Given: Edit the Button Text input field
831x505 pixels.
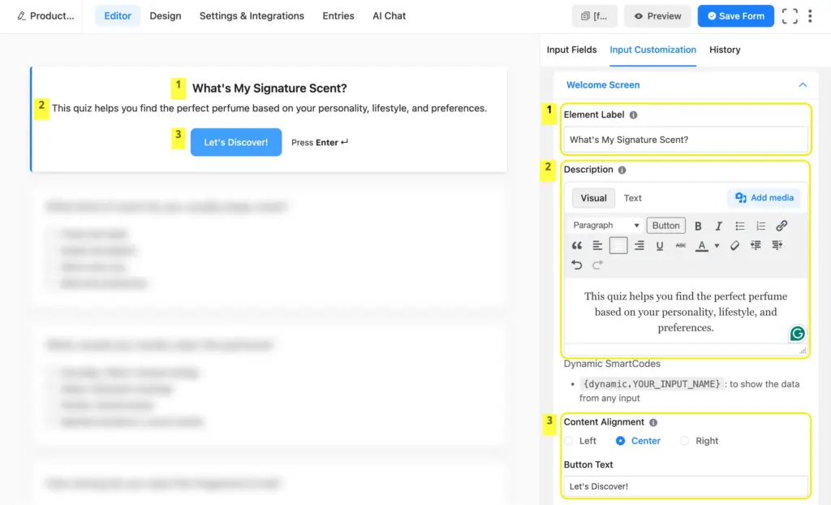Looking at the screenshot, I should pyautogui.click(x=685, y=486).
